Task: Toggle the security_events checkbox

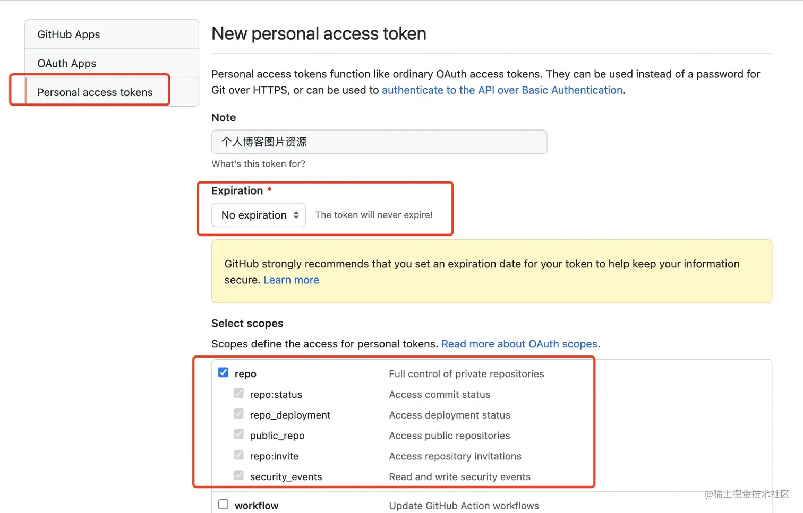Action: [x=238, y=475]
